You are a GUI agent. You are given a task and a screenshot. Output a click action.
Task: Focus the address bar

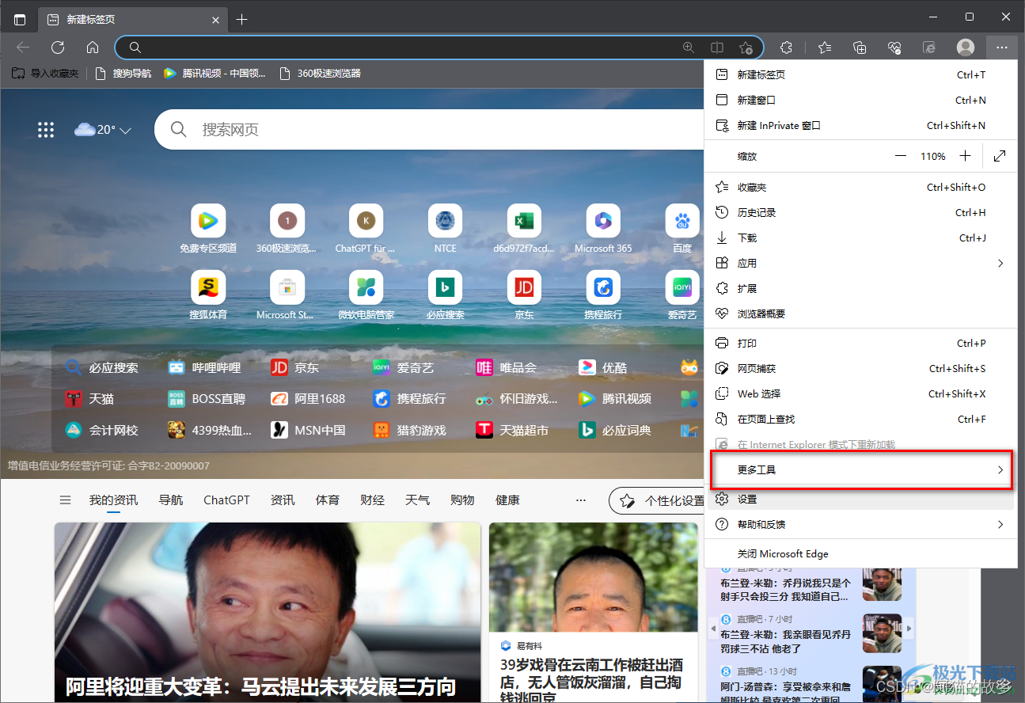click(439, 47)
